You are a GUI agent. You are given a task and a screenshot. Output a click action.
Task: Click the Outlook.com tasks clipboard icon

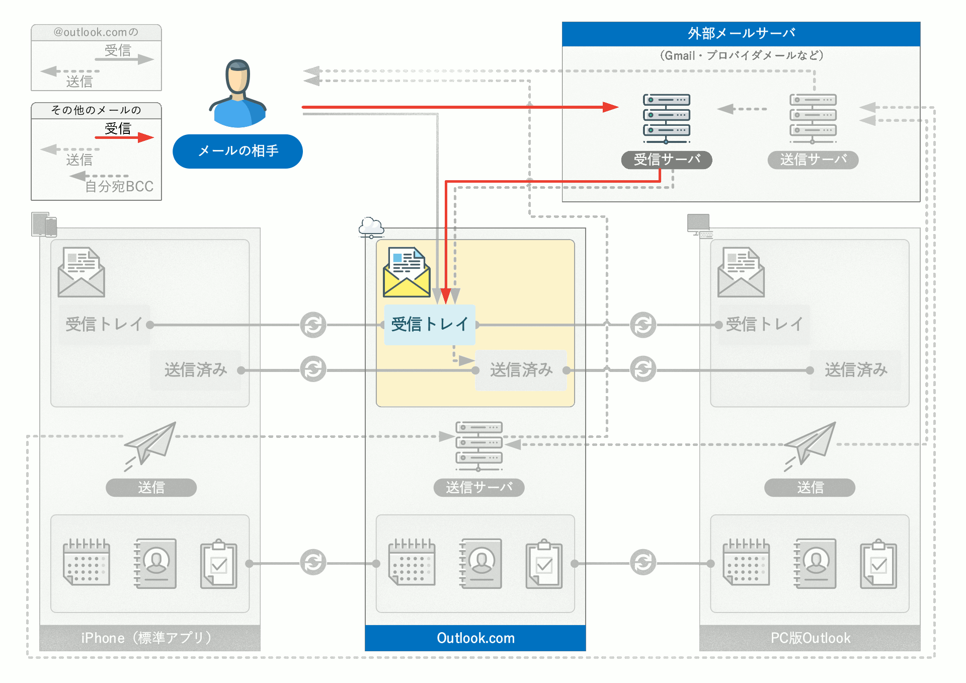pos(544,563)
